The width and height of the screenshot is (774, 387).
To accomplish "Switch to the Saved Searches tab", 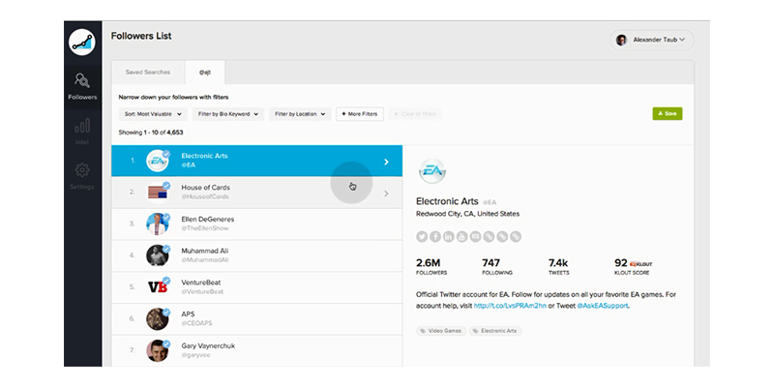I will (x=148, y=72).
